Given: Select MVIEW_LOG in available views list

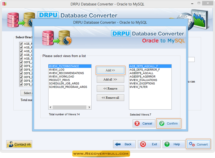Looking at the screenshot, I should click(70, 69).
